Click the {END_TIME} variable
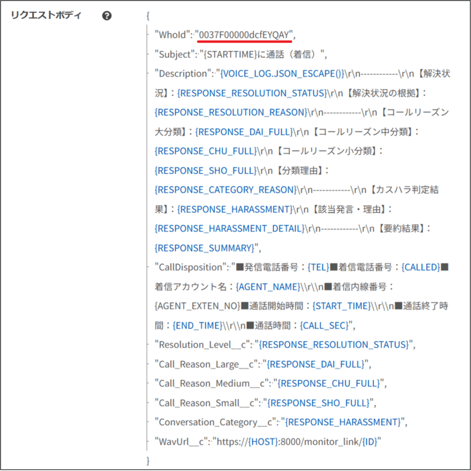This screenshot has height=471, width=471. point(197,326)
